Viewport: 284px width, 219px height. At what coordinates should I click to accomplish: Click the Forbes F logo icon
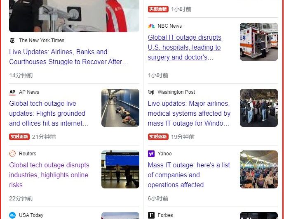coord(151,215)
